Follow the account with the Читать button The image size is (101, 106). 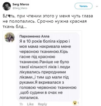(83, 6)
